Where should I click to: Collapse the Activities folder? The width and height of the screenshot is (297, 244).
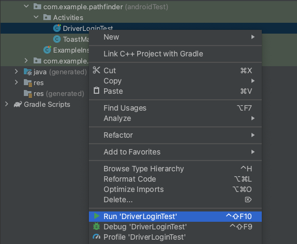click(x=36, y=17)
